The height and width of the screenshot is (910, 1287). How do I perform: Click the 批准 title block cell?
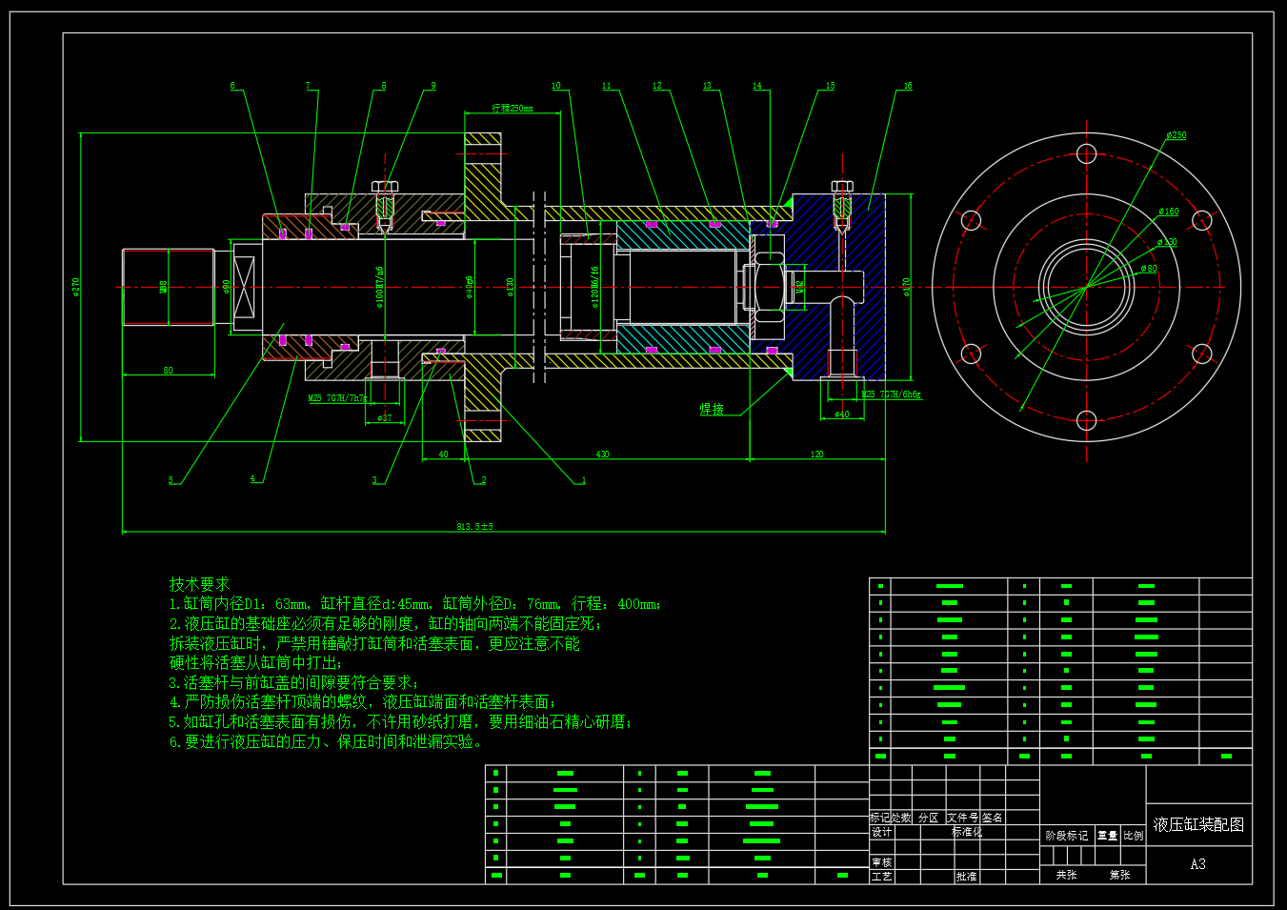967,877
